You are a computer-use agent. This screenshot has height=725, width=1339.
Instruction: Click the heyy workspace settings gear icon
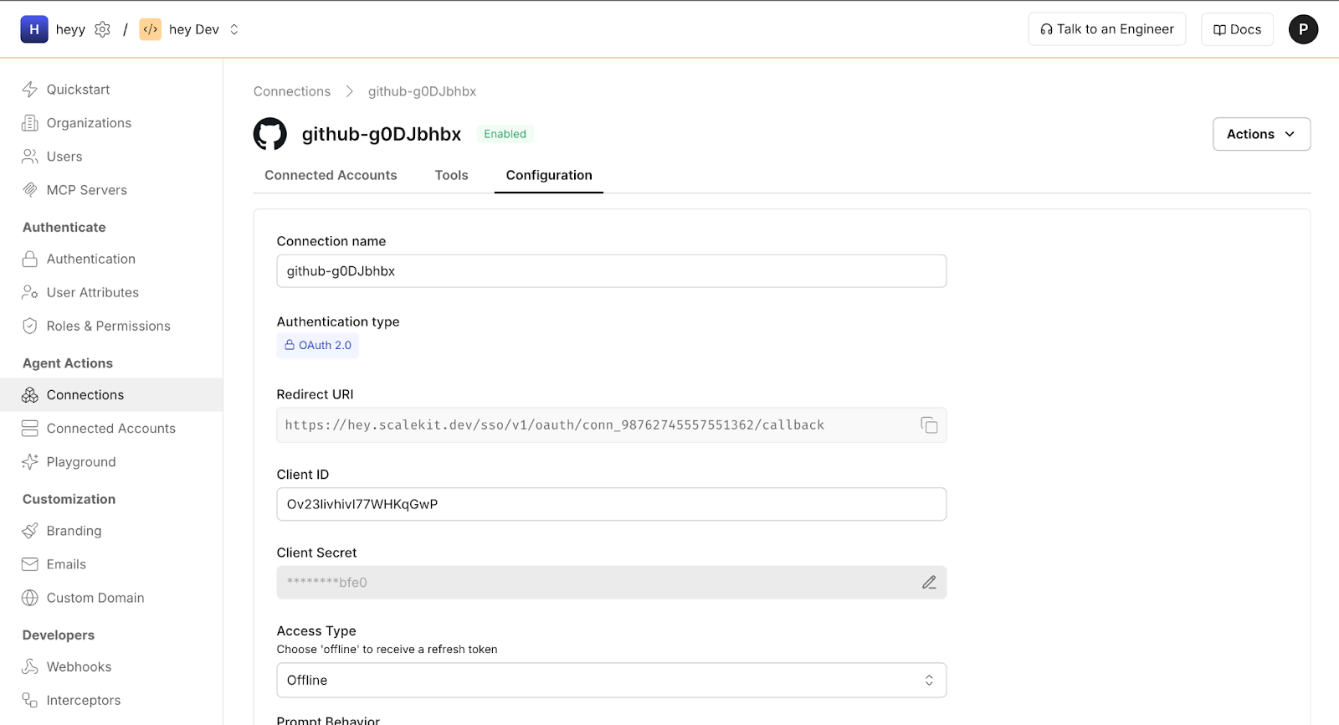tap(102, 29)
